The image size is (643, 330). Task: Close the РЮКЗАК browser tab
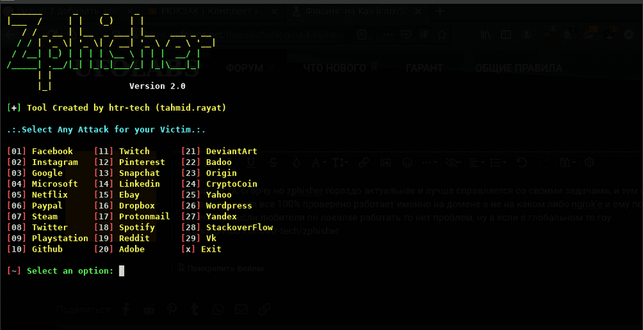(274, 12)
